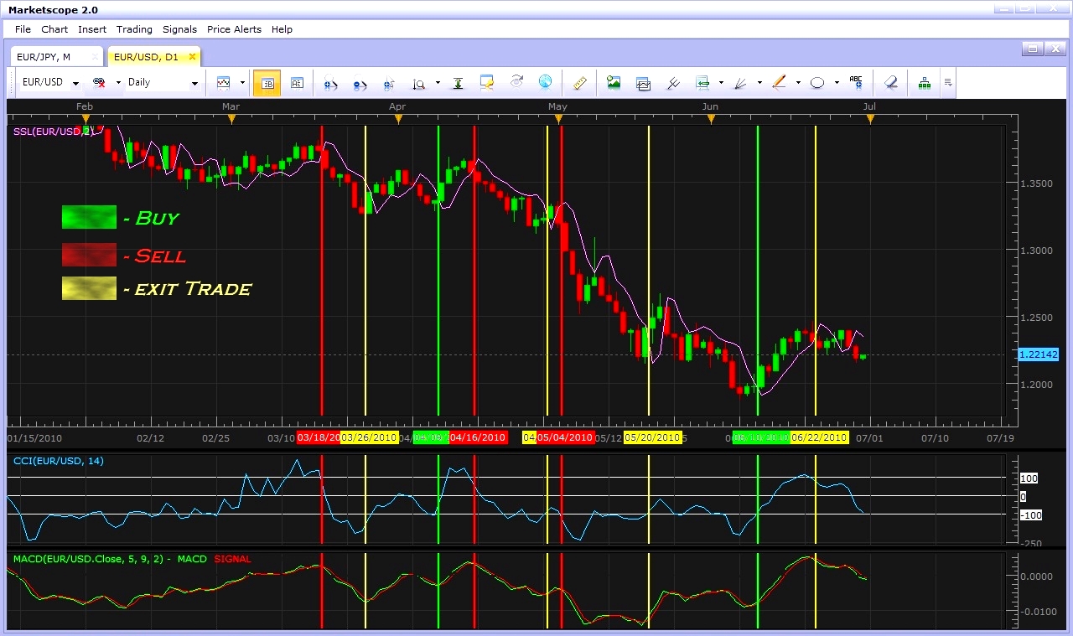Image resolution: width=1073 pixels, height=636 pixels.
Task: Select the ellipse shape drawing tool
Action: tap(817, 83)
